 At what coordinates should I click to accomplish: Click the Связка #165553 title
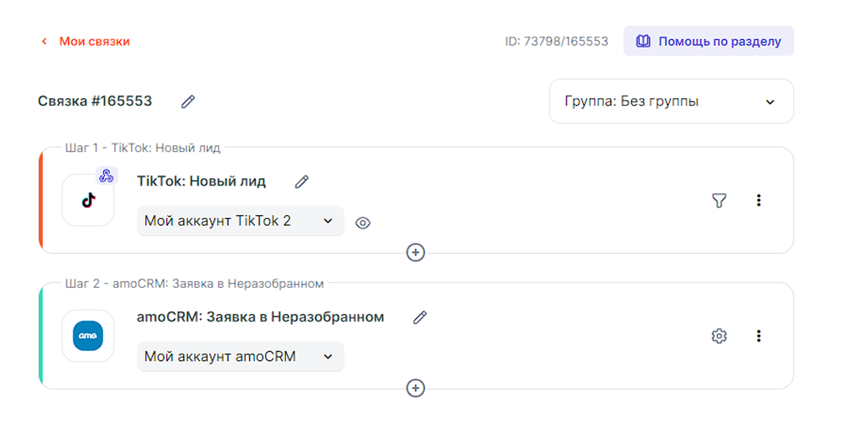[95, 101]
